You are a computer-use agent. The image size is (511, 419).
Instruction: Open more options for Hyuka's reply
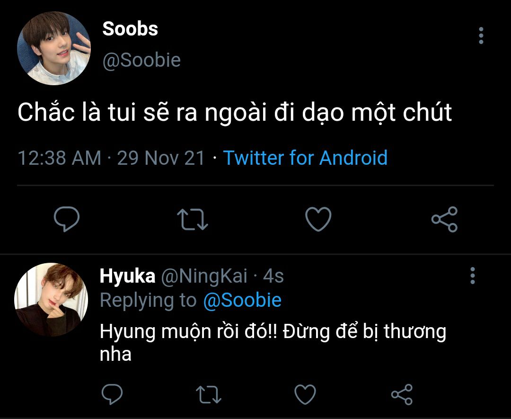click(473, 276)
